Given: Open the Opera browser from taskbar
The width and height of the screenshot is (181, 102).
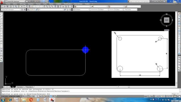Looking at the screenshot, I should [31, 100].
